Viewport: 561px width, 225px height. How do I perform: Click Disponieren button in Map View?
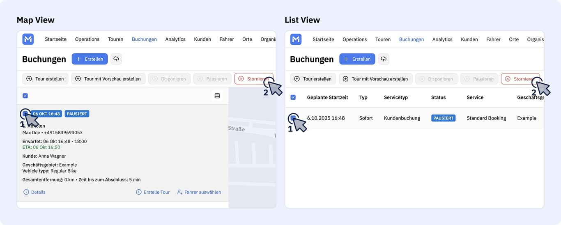click(169, 79)
